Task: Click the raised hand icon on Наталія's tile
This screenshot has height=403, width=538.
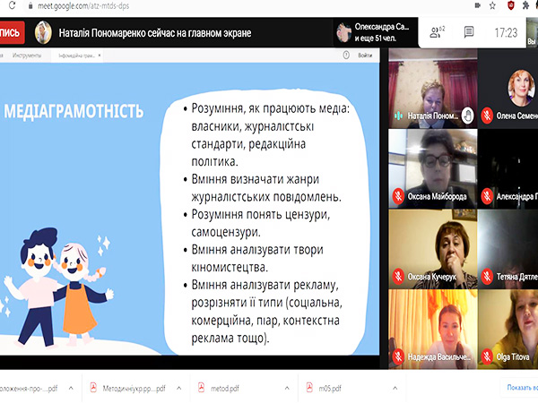Action: coord(468,116)
